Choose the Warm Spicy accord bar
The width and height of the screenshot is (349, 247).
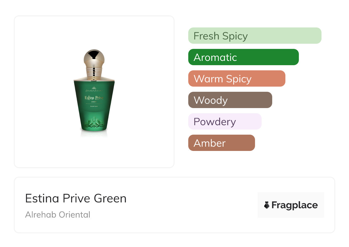[x=236, y=79]
